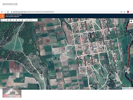Click the listing number #845062536
This screenshot has height=100, width=133.
(10, 4)
